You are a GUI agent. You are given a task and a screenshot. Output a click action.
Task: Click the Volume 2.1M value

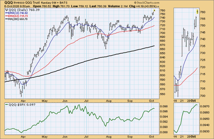click(118, 6)
